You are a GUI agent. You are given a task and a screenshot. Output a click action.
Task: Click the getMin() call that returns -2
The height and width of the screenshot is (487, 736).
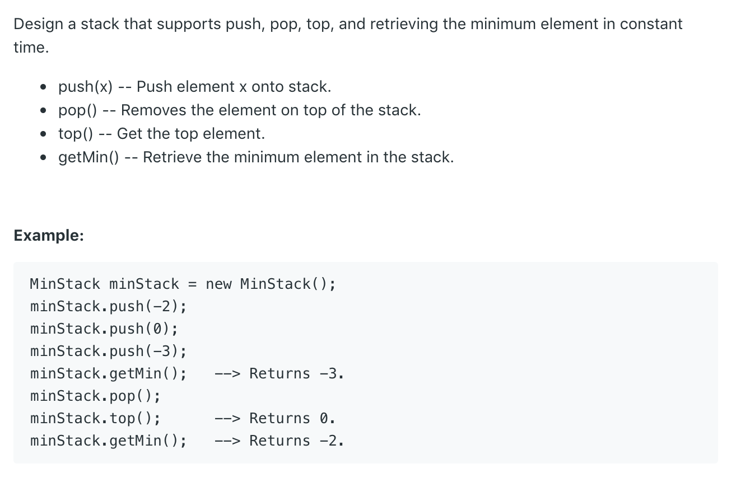[108, 441]
